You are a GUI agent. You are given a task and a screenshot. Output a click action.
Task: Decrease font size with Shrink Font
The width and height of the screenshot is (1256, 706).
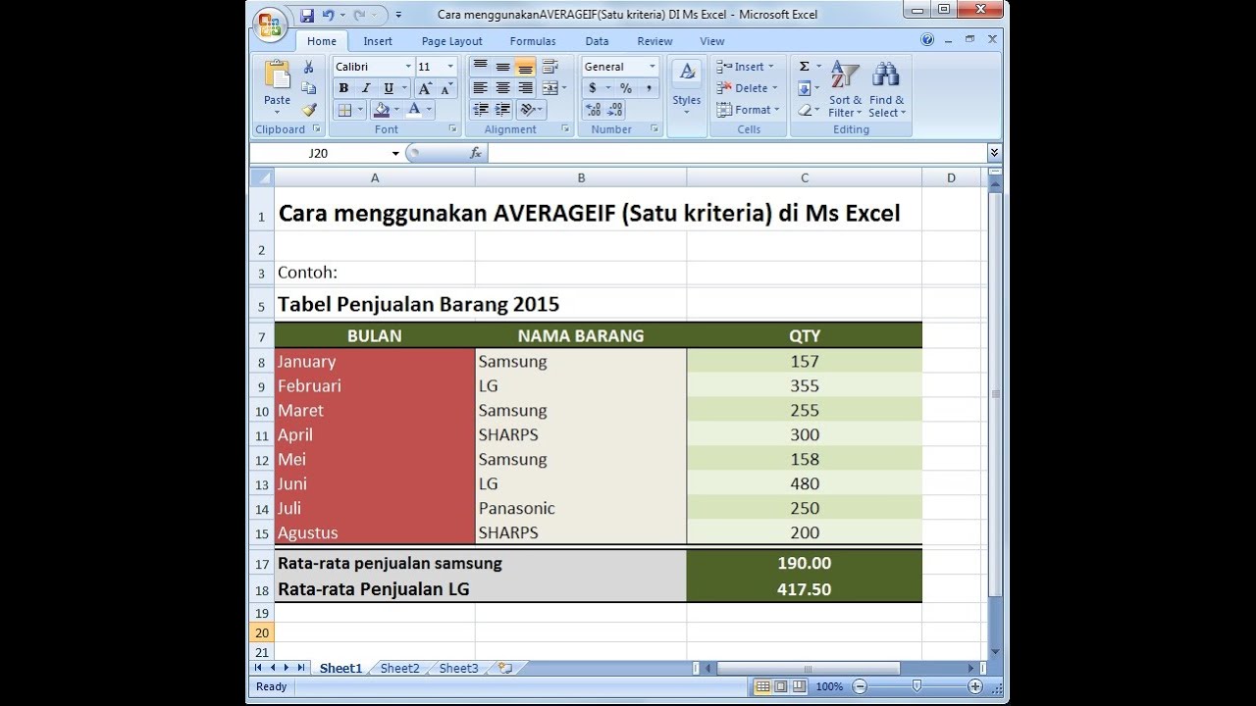click(447, 88)
